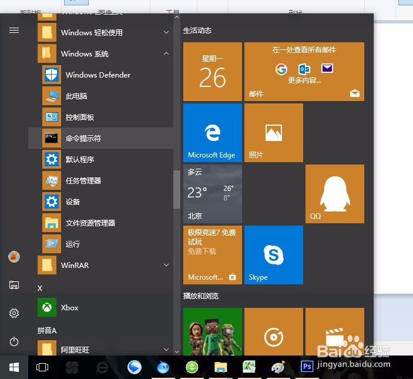Open the Xbox avatars game tile
Image resolution: width=413 pixels, height=379 pixels.
pyautogui.click(x=213, y=331)
